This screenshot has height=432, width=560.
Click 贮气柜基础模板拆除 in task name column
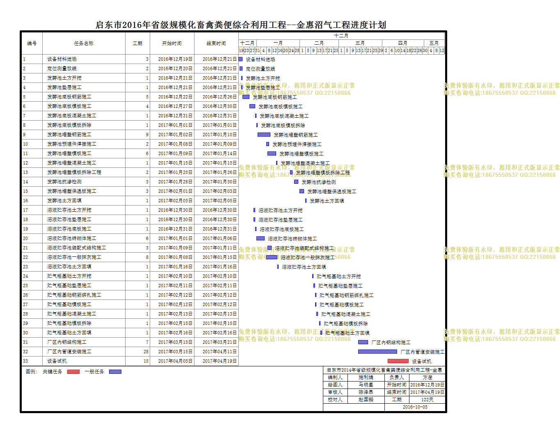tap(69, 323)
